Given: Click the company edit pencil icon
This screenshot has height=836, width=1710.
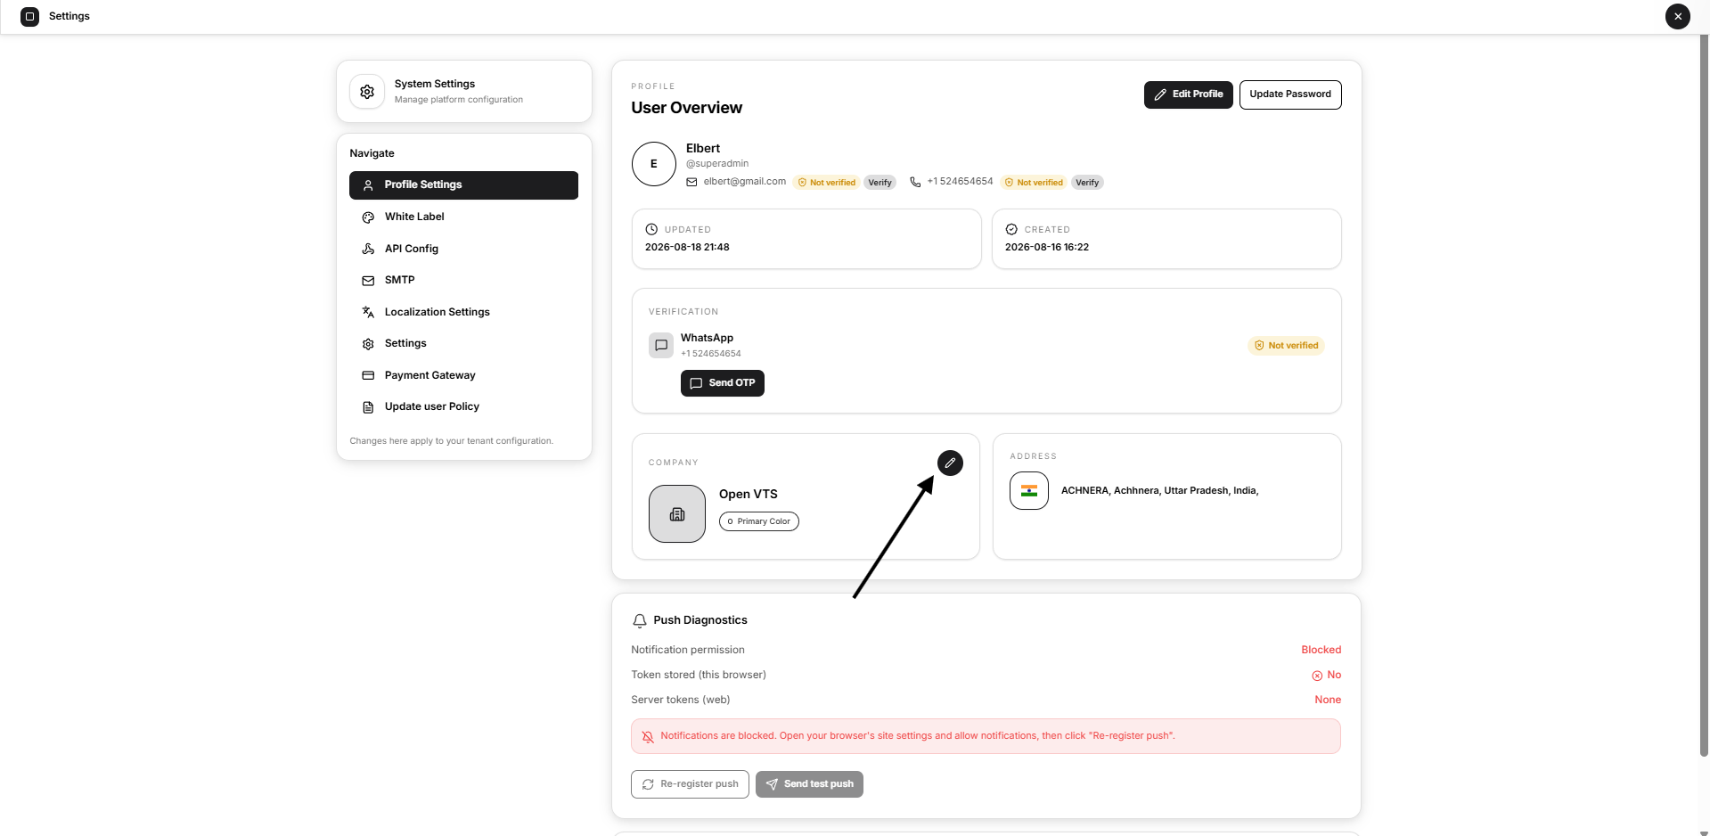Looking at the screenshot, I should coord(950,463).
